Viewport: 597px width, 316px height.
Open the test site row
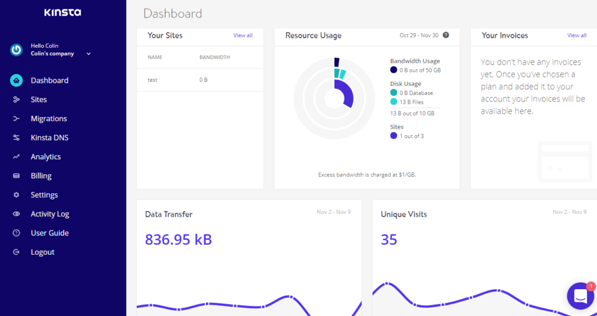tap(200, 80)
